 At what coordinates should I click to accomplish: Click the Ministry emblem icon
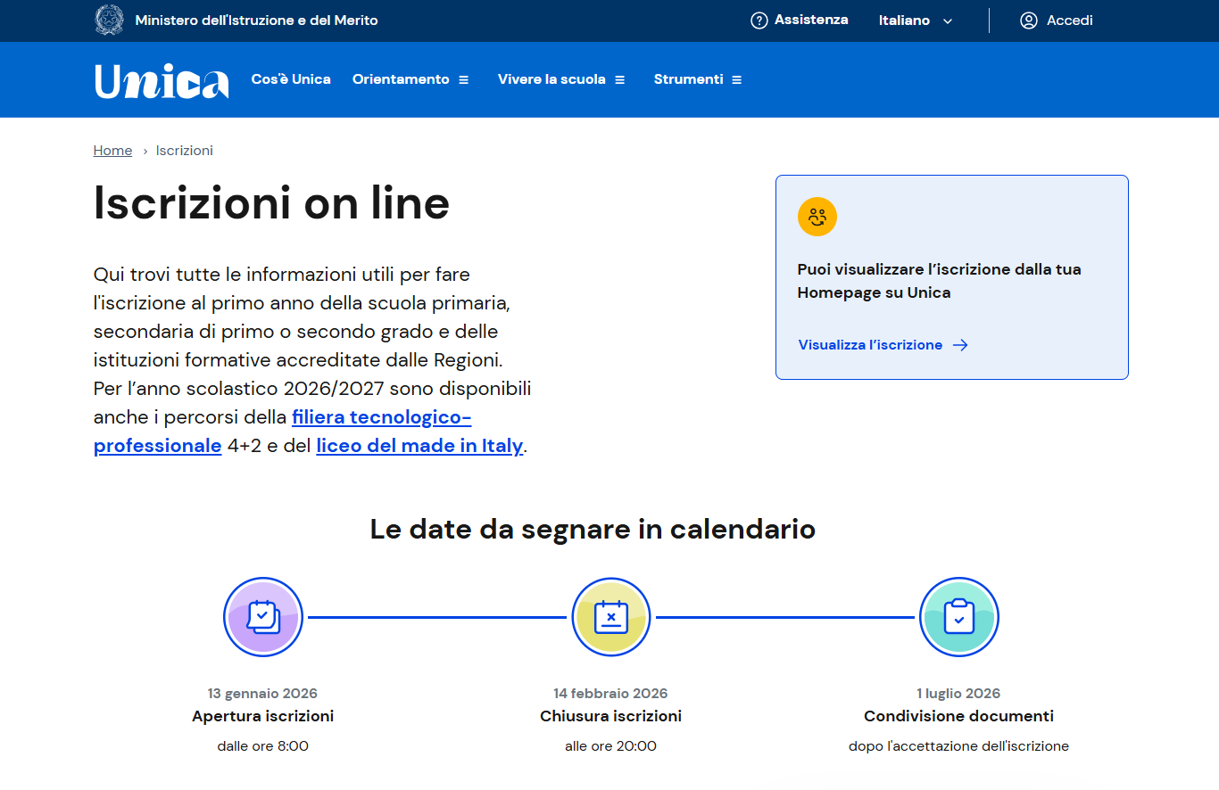click(109, 20)
